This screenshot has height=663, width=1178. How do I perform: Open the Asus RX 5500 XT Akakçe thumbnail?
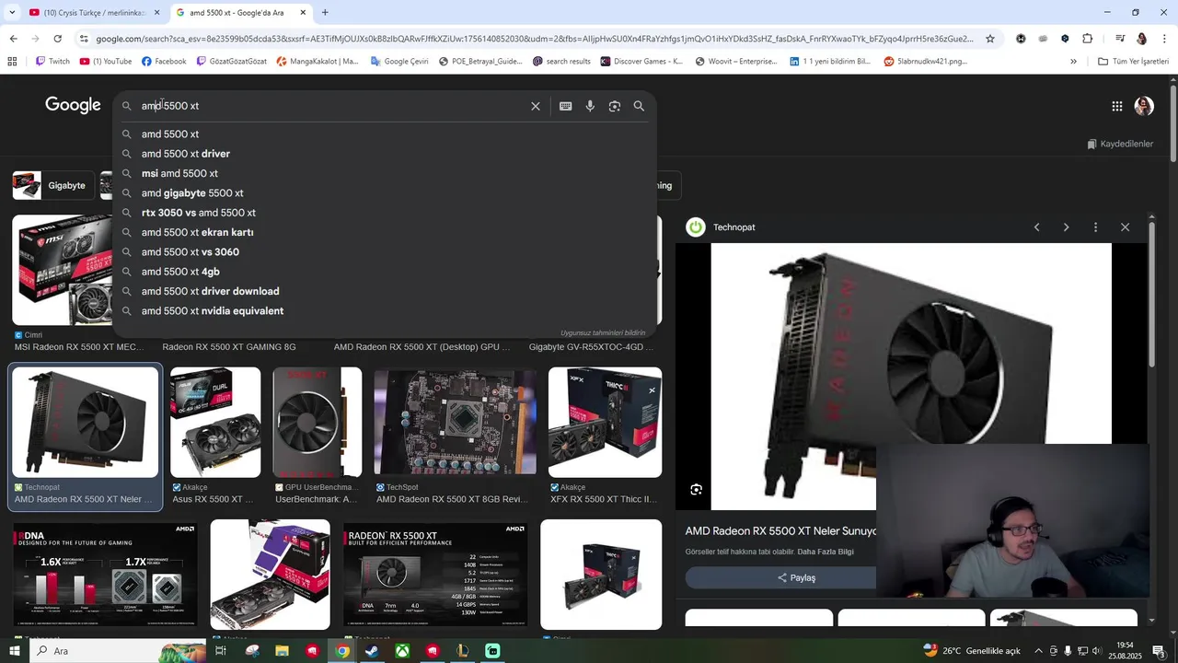215,423
